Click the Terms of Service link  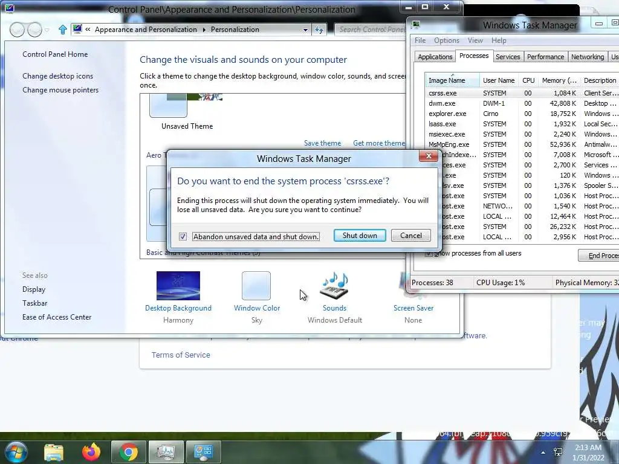point(181,355)
